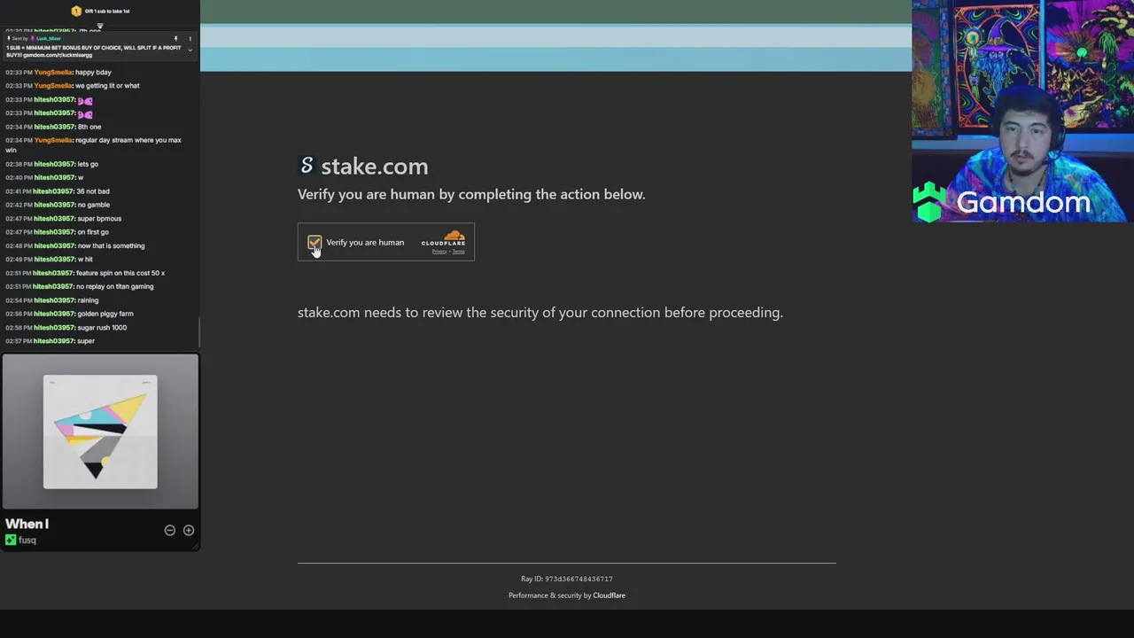
Task: Click chat message 'feature spin on this cost 50 x'
Action: point(120,273)
